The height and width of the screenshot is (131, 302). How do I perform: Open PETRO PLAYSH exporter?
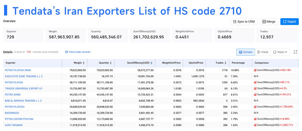point(14,82)
